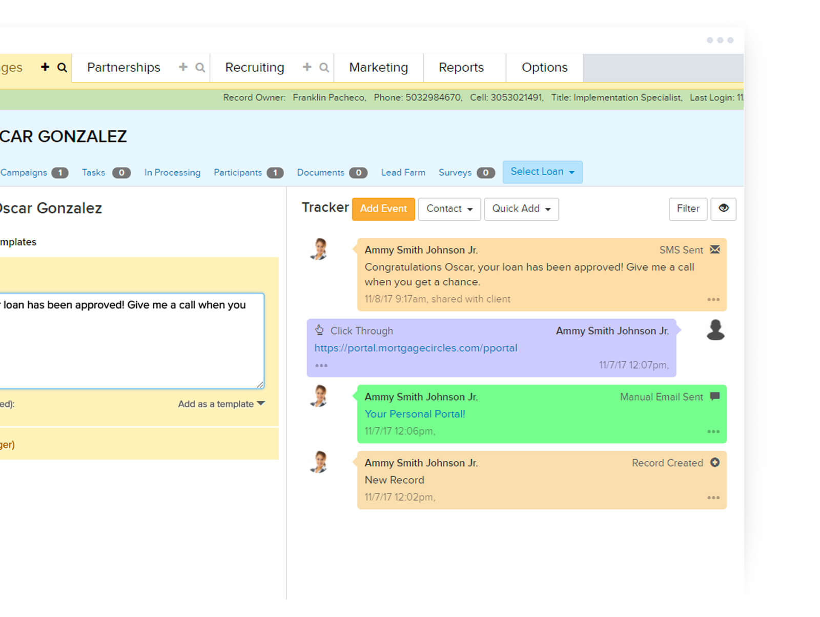Open the Quick Add dropdown

pyautogui.click(x=521, y=209)
